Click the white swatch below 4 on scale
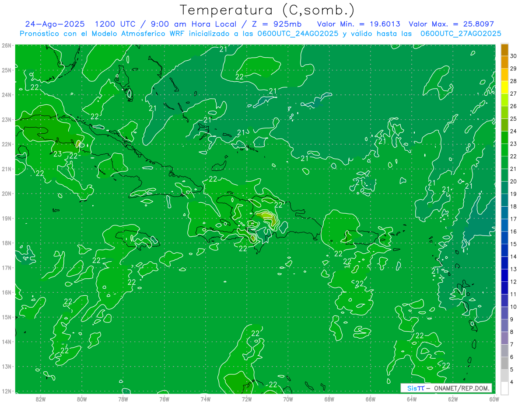This screenshot has height=405, width=525. (x=504, y=388)
